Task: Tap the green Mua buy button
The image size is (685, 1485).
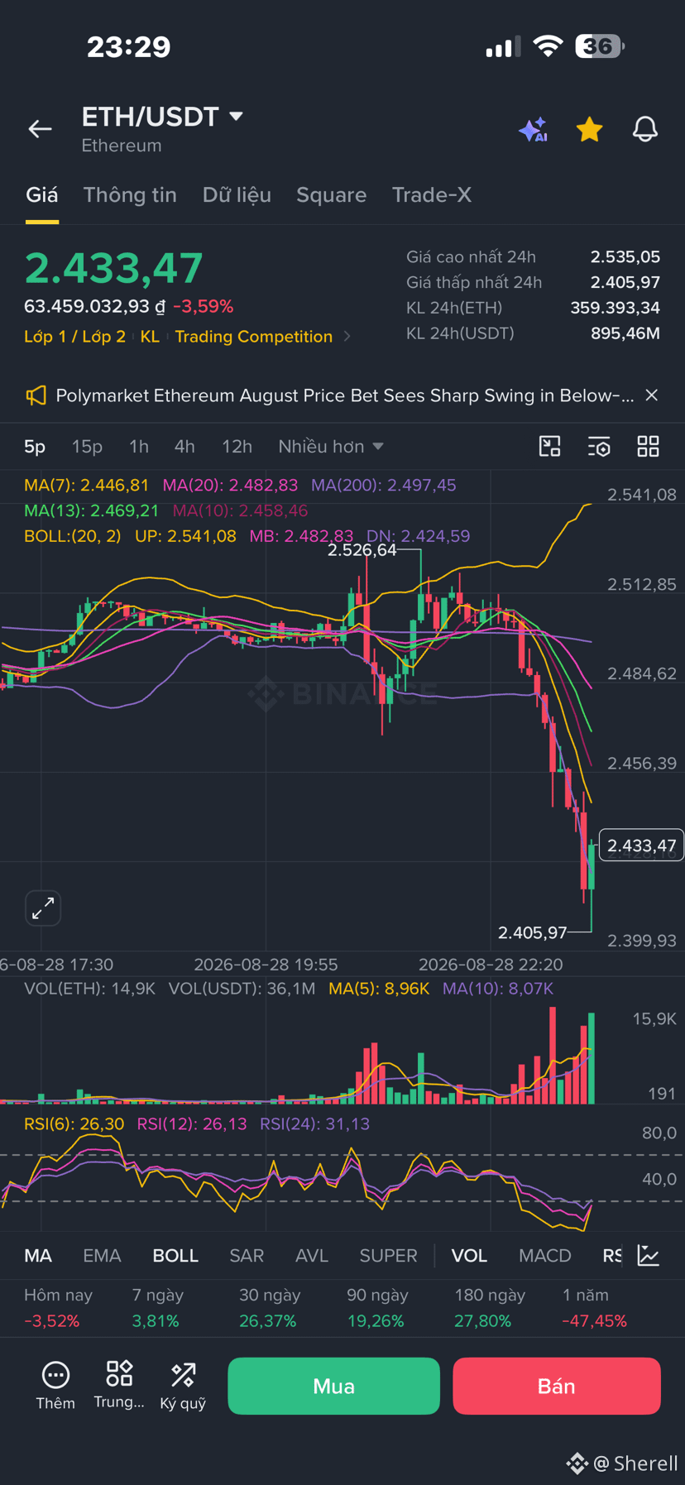Action: point(333,1386)
